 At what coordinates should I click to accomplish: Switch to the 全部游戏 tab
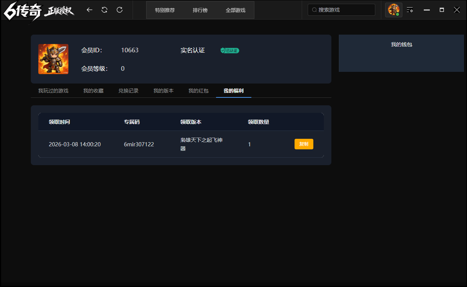point(236,10)
